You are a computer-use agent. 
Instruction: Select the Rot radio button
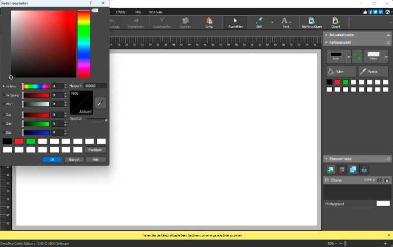(x=4, y=115)
